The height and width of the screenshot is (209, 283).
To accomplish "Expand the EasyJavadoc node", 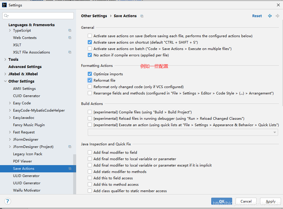I will coord(10,118).
